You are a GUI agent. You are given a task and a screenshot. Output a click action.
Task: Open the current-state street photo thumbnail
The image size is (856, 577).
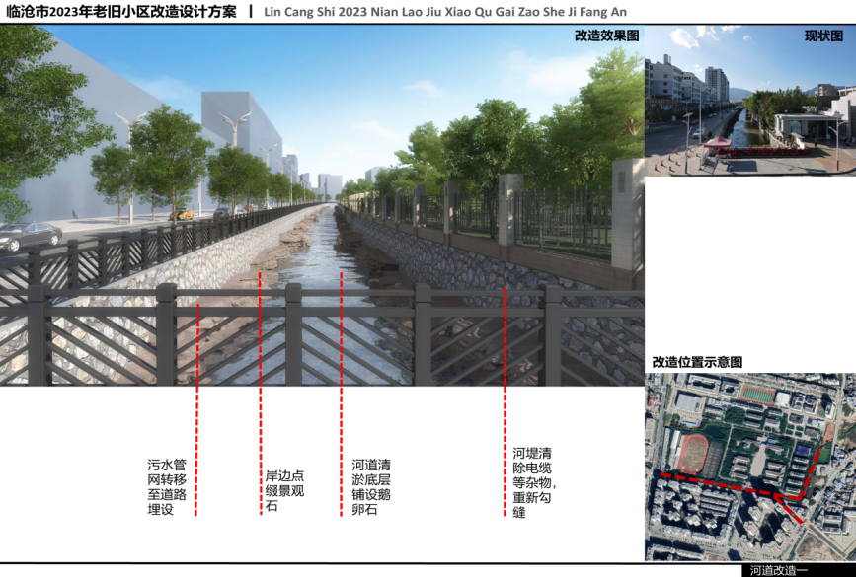[x=750, y=100]
